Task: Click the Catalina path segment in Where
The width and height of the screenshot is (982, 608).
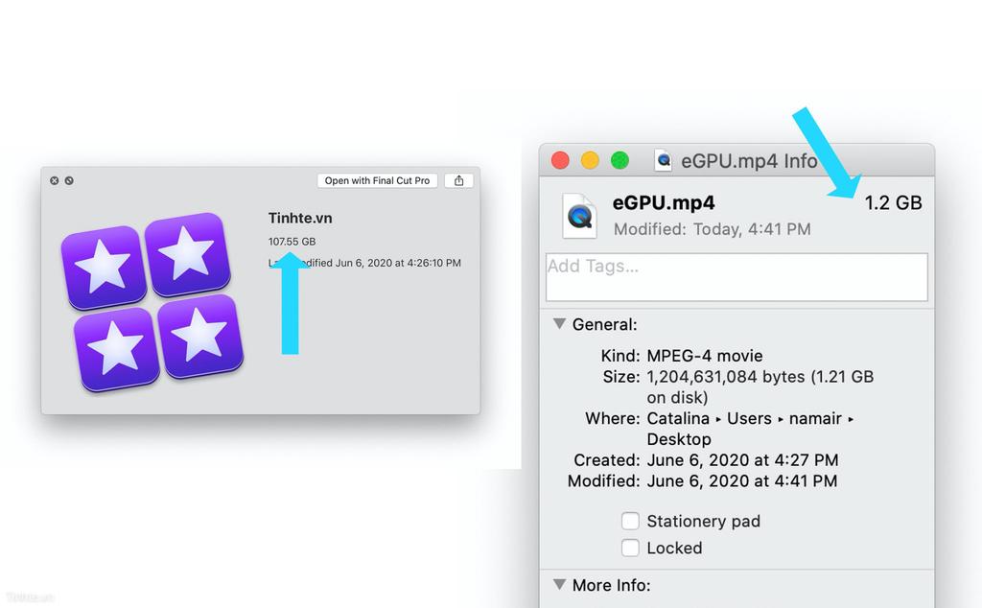Action: point(678,418)
